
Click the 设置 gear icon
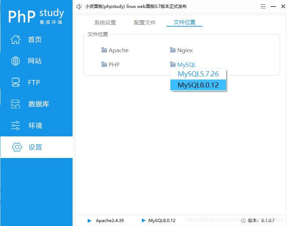[17, 147]
